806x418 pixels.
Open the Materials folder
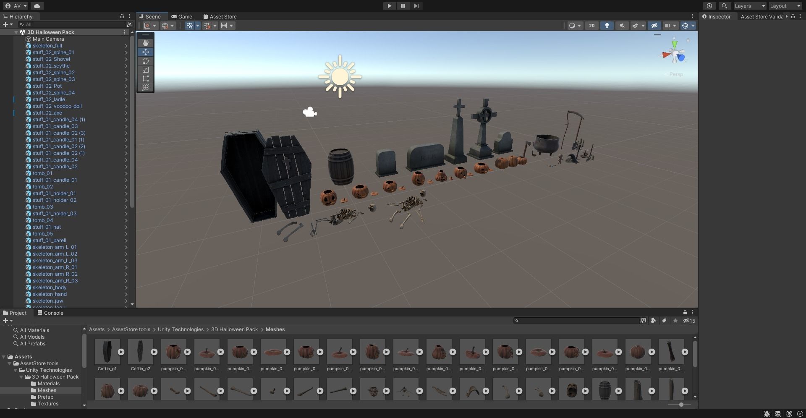click(48, 384)
